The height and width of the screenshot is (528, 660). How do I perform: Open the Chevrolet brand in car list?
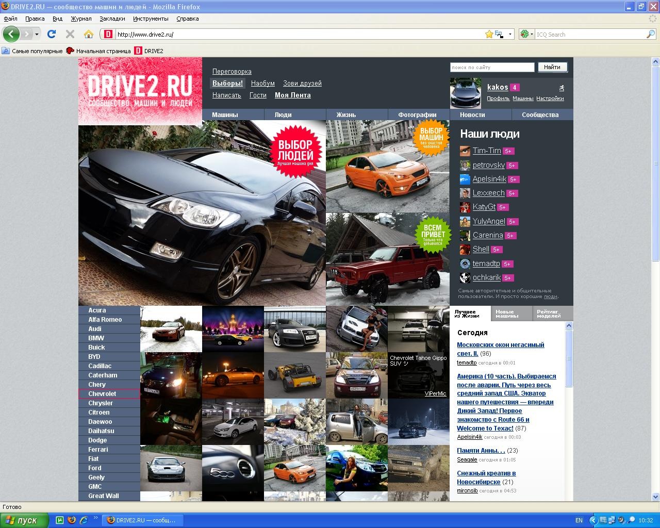109,394
